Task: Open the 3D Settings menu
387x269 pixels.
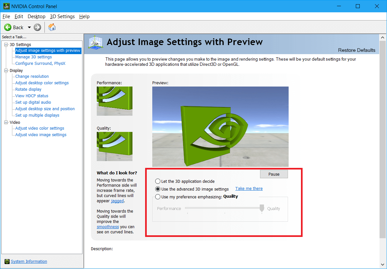Action: (62, 17)
